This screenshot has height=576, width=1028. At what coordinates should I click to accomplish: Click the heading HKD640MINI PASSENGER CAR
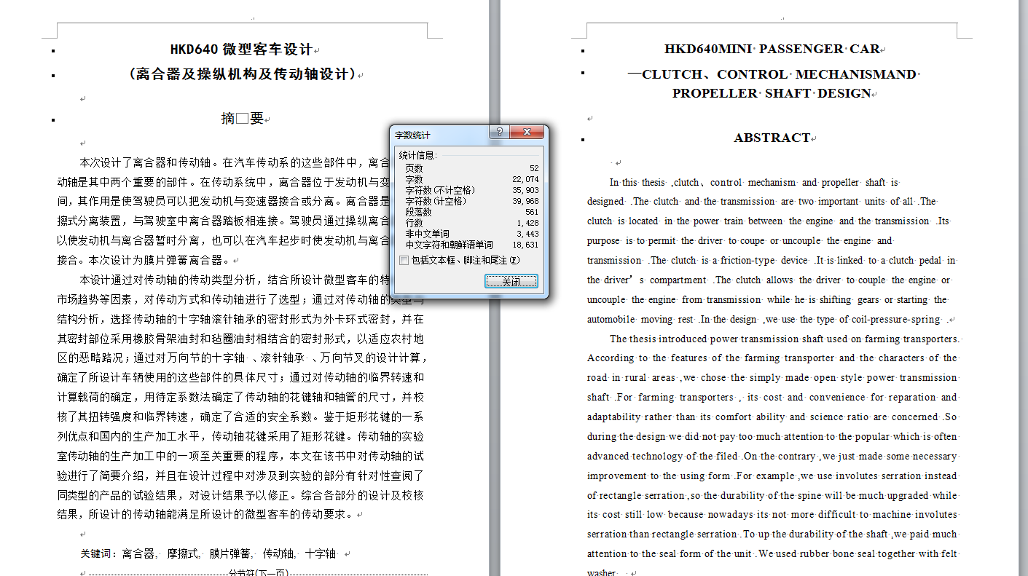click(x=772, y=50)
